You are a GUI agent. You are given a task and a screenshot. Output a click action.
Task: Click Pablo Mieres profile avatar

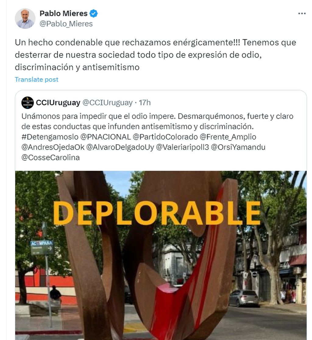click(x=25, y=18)
